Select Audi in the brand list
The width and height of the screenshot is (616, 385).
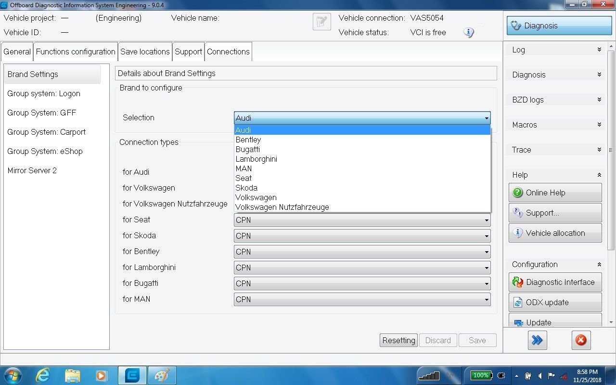(362, 130)
